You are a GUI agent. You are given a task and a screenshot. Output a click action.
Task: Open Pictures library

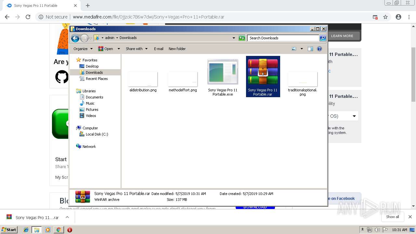(92, 110)
